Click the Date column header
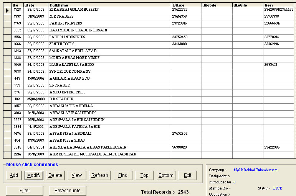The width and height of the screenshot is (296, 196). tap(36, 5)
